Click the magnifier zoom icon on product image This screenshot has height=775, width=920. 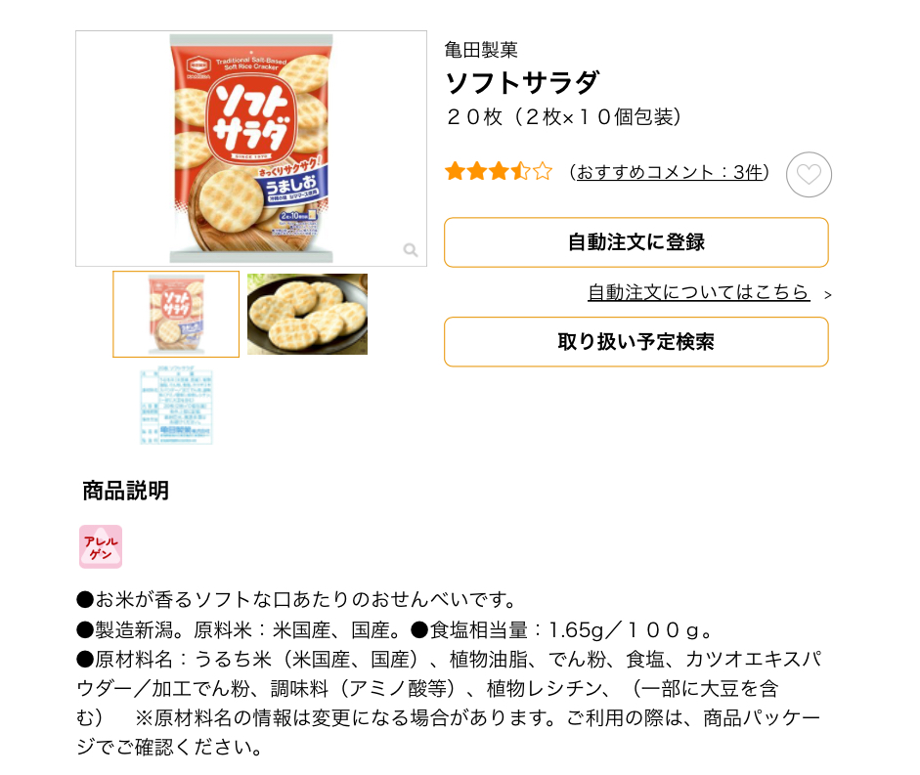click(x=411, y=250)
